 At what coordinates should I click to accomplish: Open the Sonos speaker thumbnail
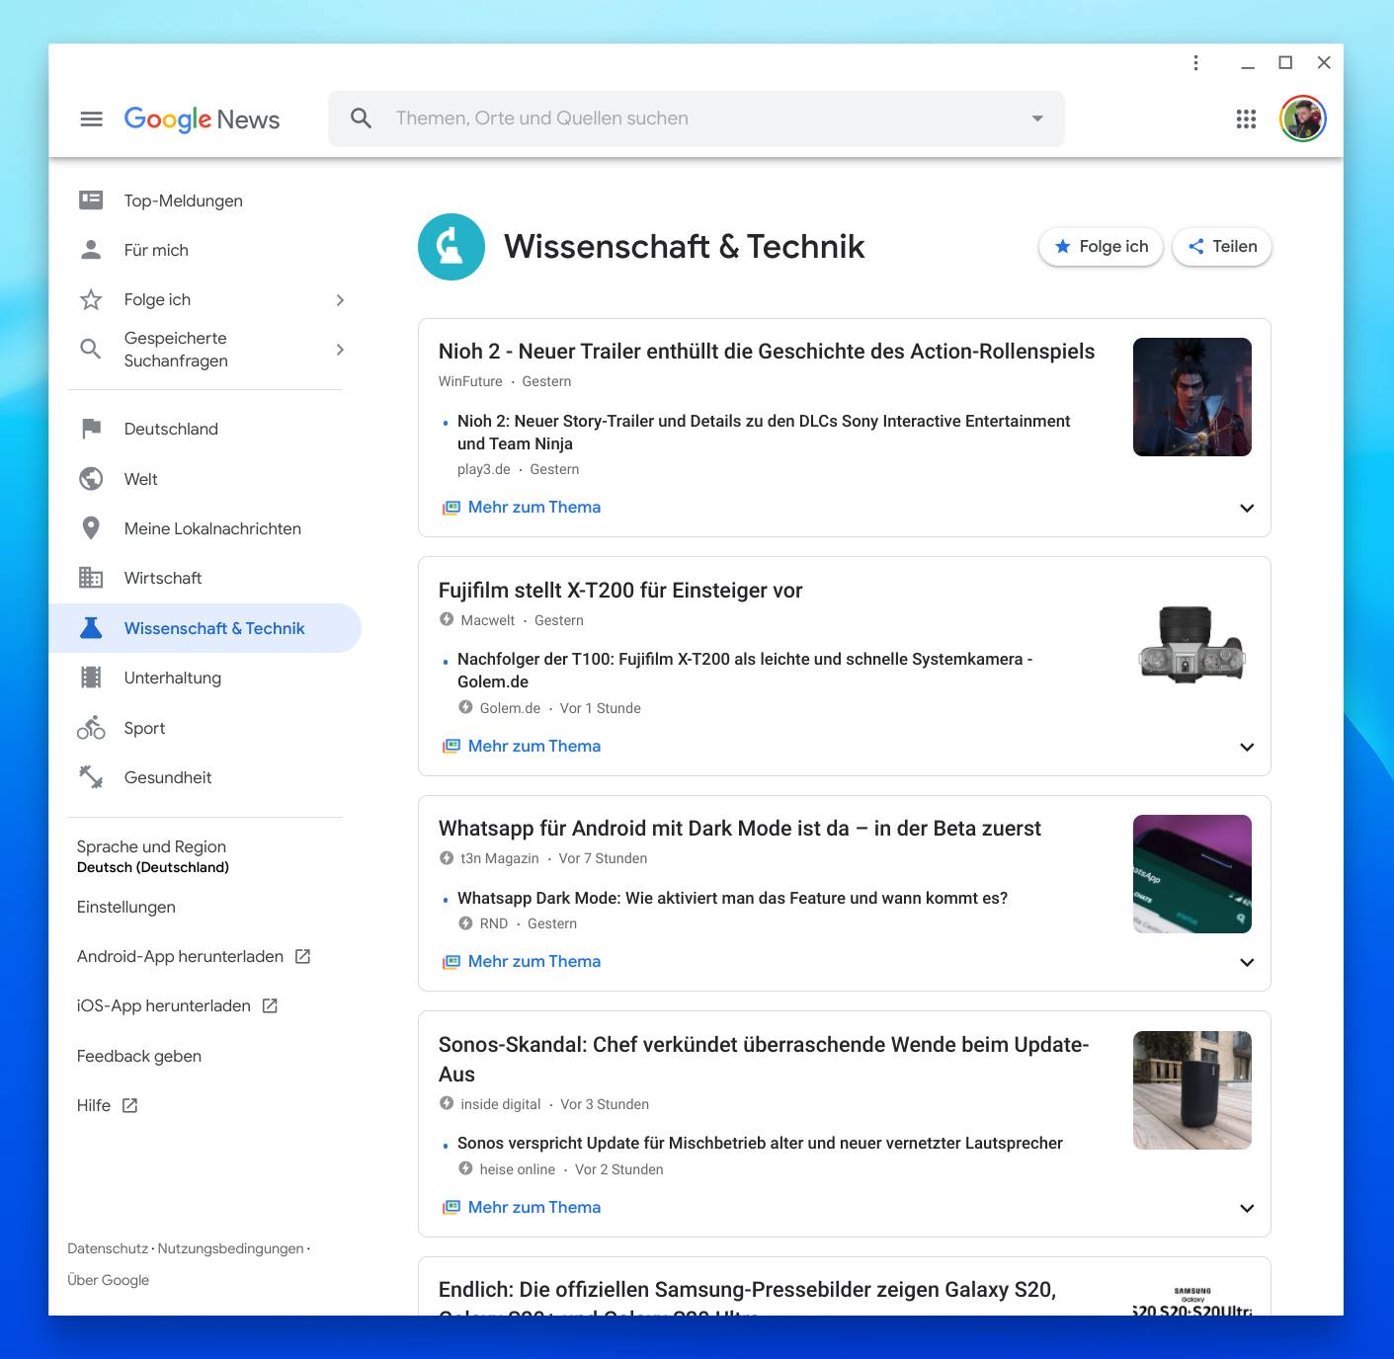coord(1192,1090)
